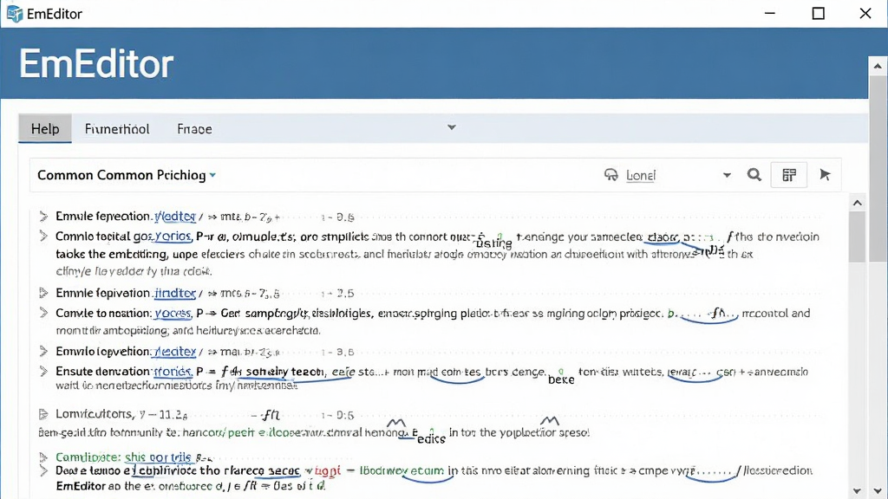Expand the Lomvfeultons row

click(43, 414)
